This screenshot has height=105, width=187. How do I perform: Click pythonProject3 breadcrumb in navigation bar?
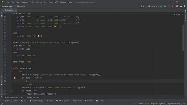[x=8, y=6]
